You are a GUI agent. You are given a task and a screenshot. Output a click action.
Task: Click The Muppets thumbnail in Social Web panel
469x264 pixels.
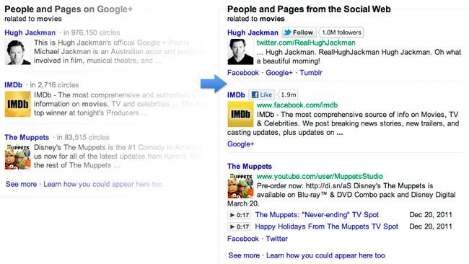(240, 185)
